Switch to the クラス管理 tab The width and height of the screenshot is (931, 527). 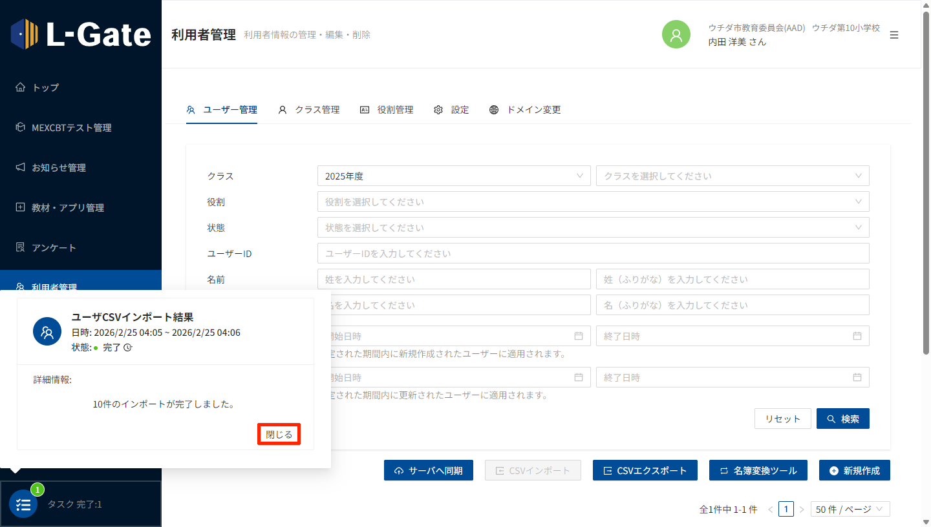(x=309, y=110)
